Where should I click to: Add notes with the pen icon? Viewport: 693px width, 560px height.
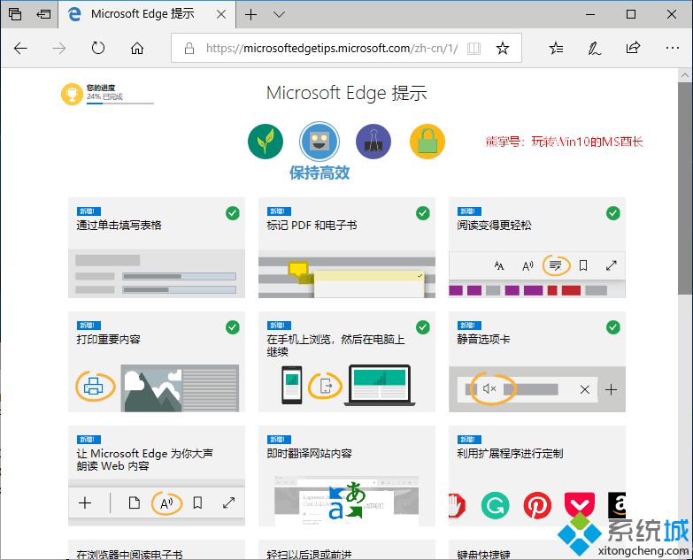pyautogui.click(x=594, y=48)
